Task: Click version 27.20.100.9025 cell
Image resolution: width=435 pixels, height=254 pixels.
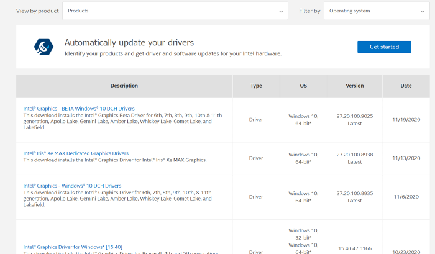Action: coord(355,115)
